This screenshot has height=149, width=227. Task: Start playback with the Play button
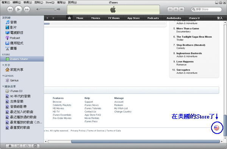click(19, 9)
